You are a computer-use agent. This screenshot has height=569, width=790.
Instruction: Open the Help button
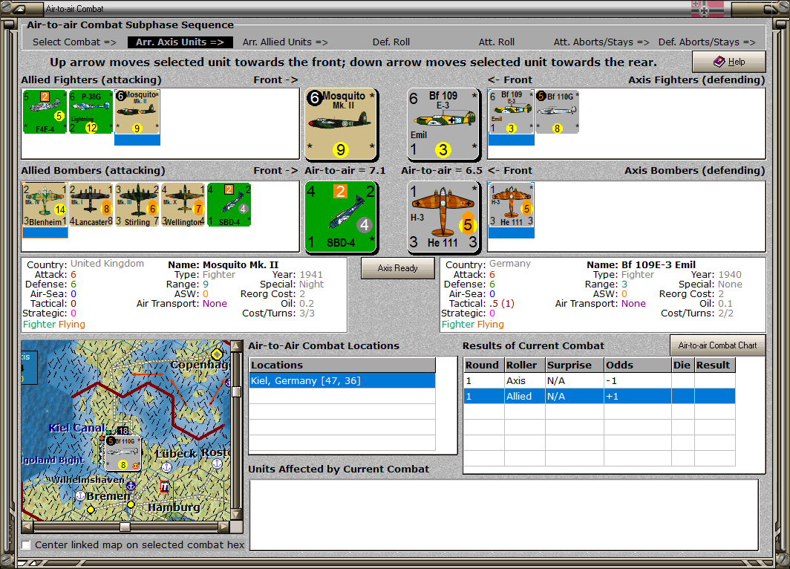(729, 62)
